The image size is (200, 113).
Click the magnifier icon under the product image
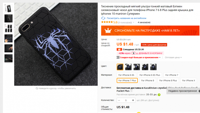37,88
